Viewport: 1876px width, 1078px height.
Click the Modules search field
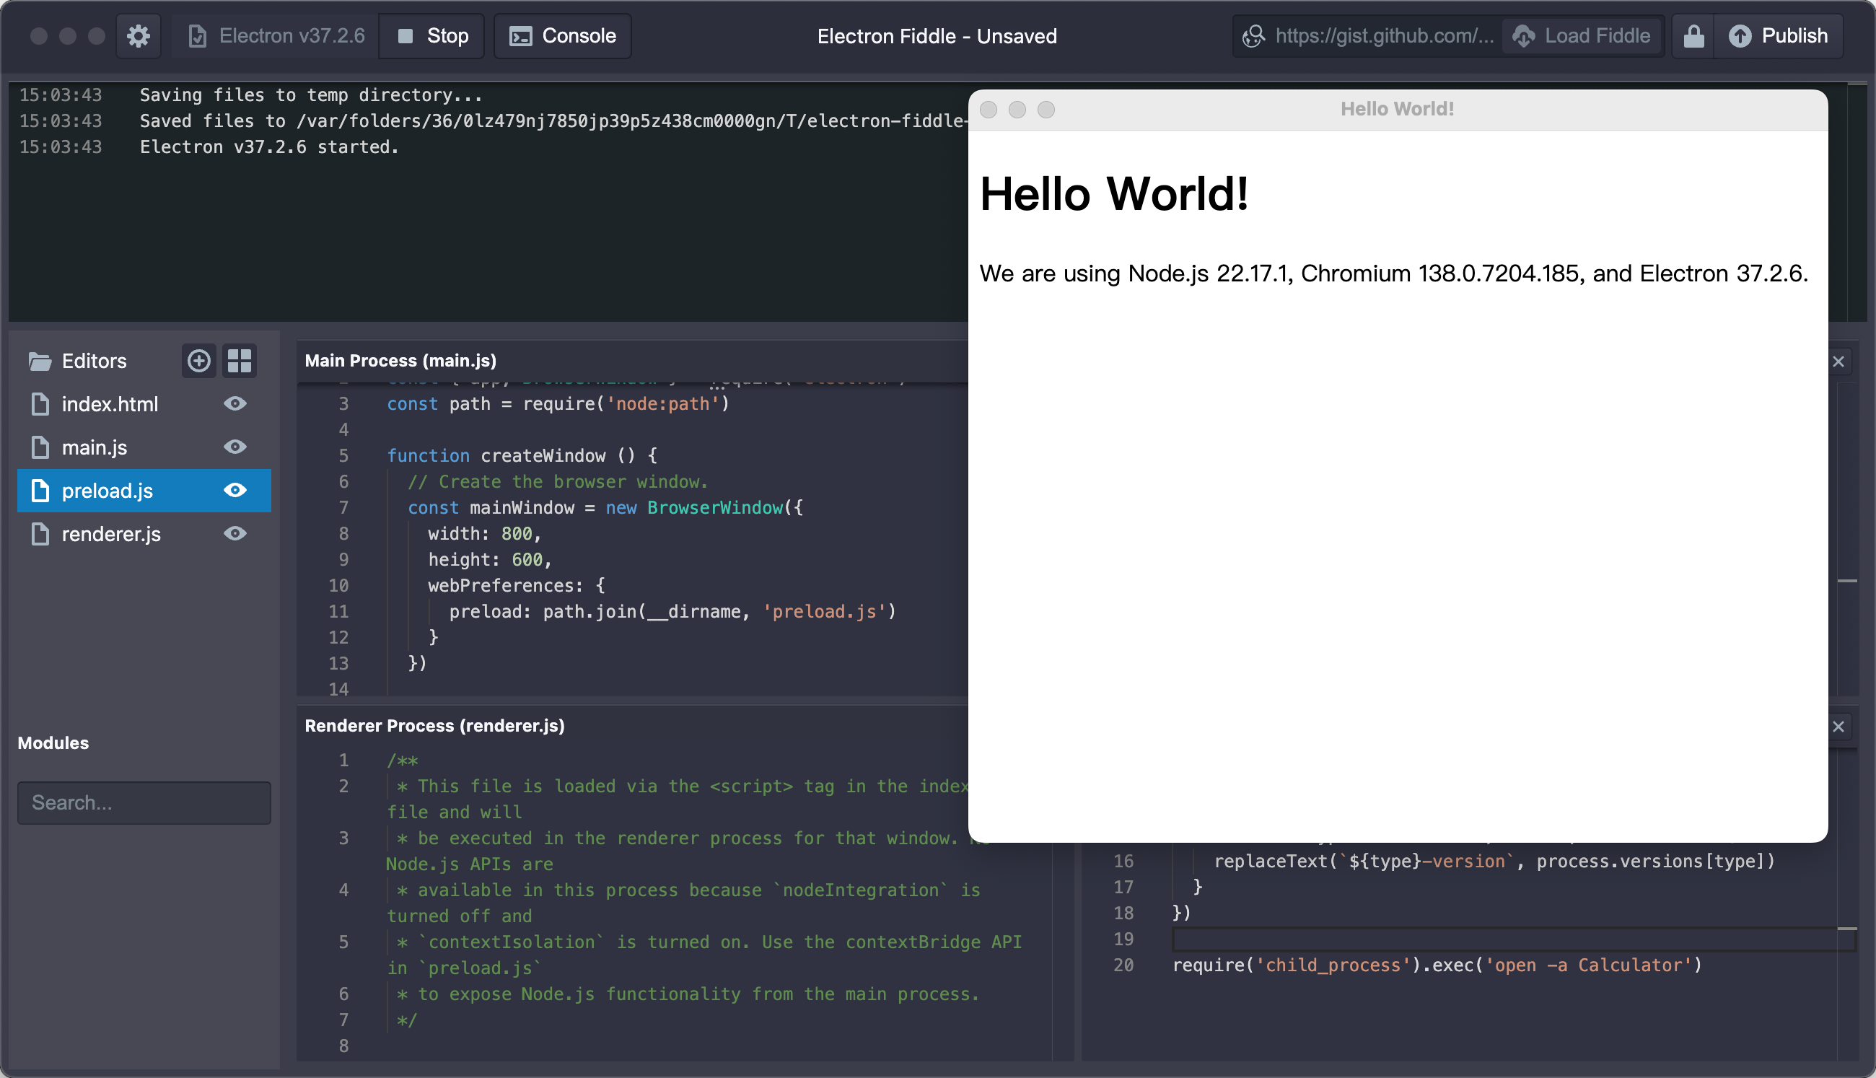point(144,802)
